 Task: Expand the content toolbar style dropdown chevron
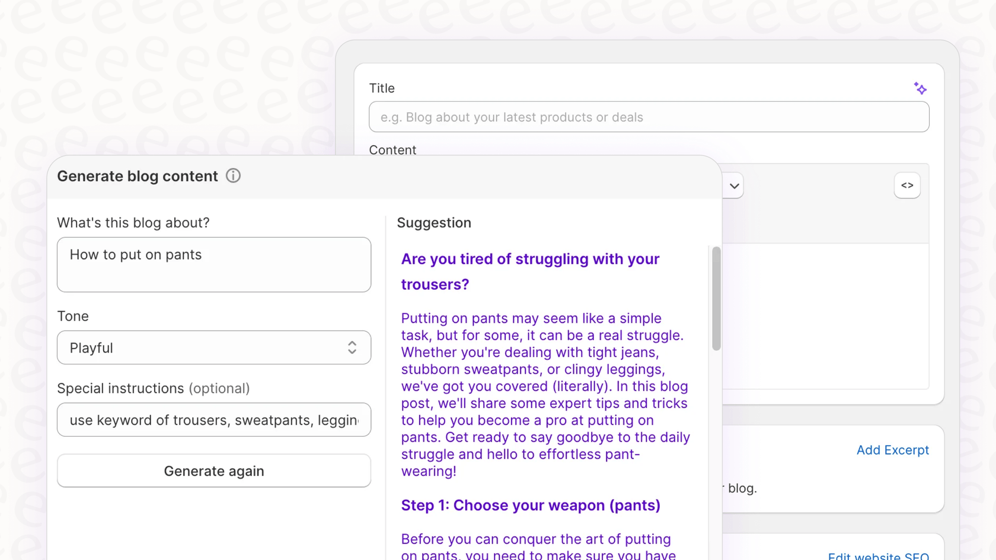click(733, 185)
